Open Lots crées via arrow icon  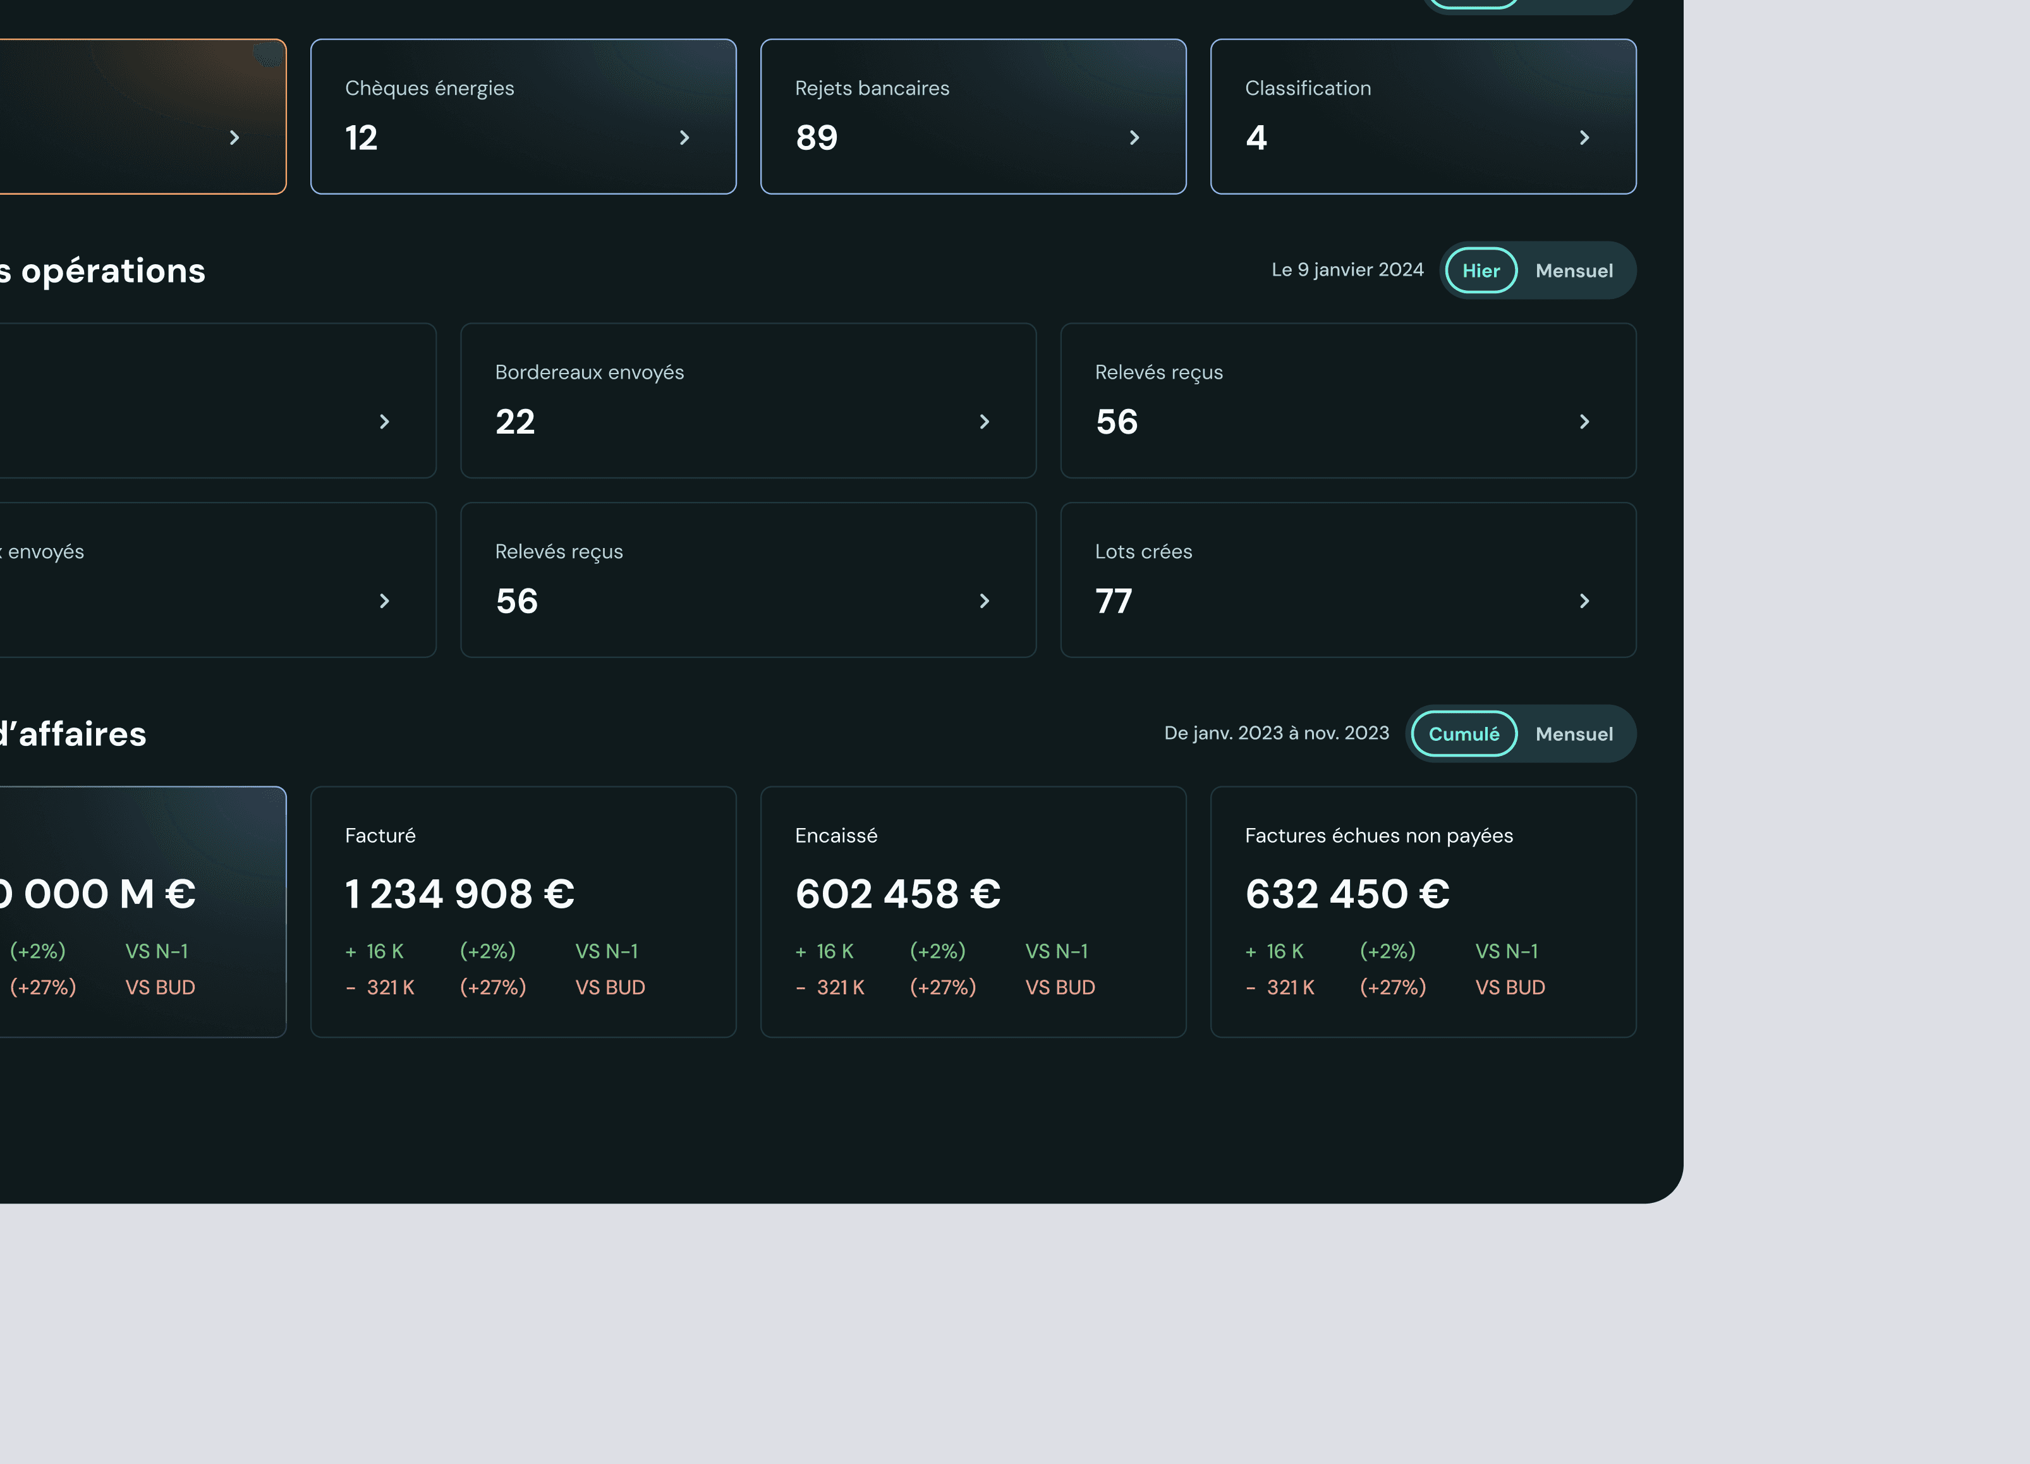tap(1584, 601)
